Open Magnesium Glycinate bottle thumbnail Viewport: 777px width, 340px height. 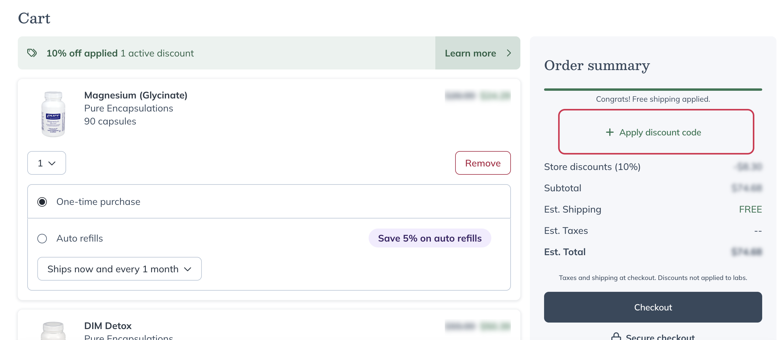tap(53, 114)
